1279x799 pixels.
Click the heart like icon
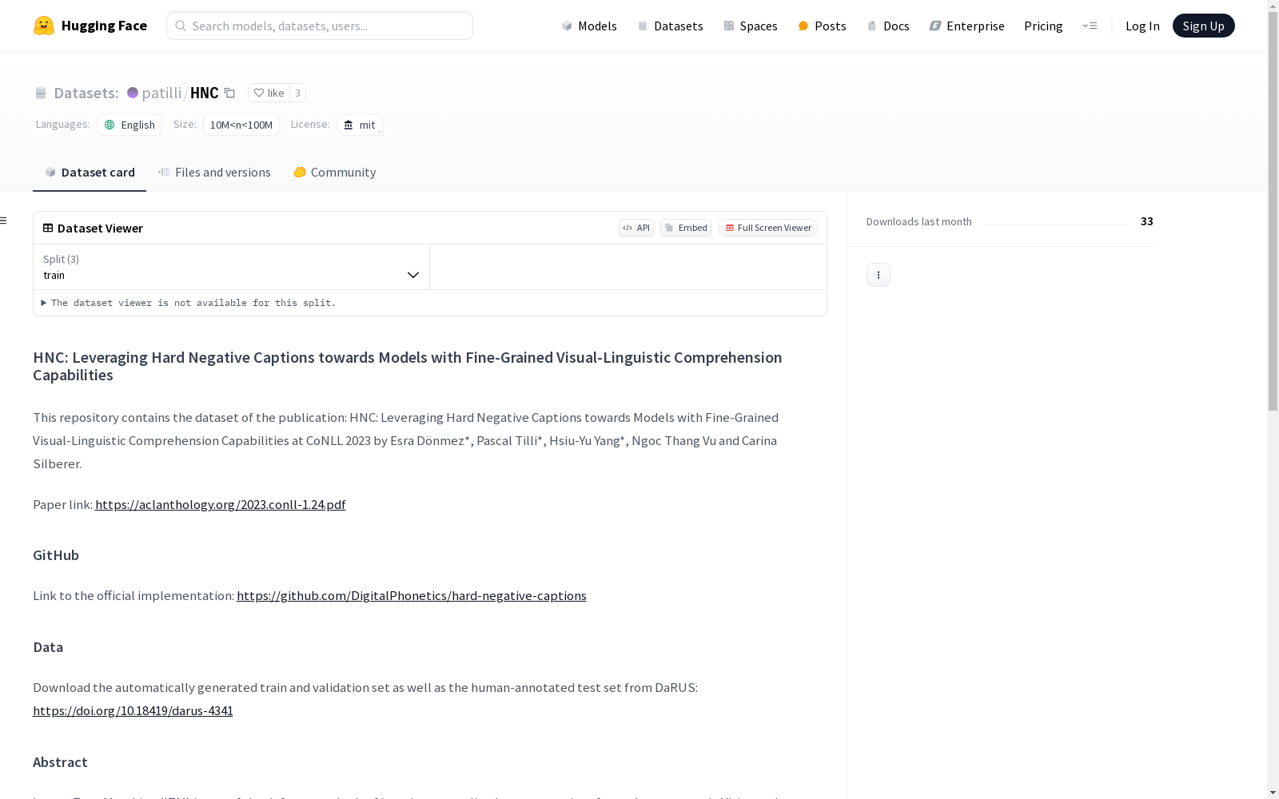[x=258, y=93]
